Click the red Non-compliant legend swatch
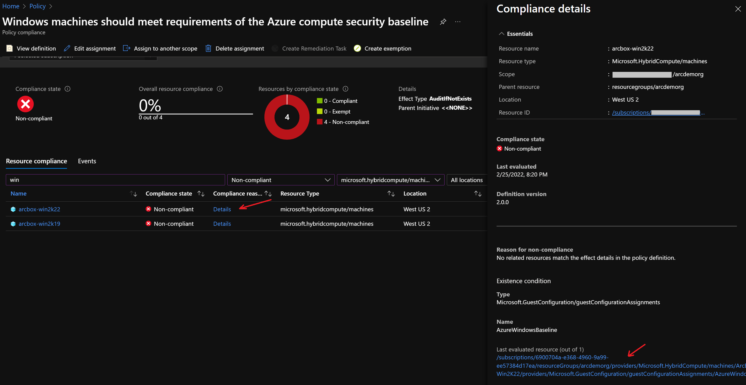 pyautogui.click(x=319, y=122)
